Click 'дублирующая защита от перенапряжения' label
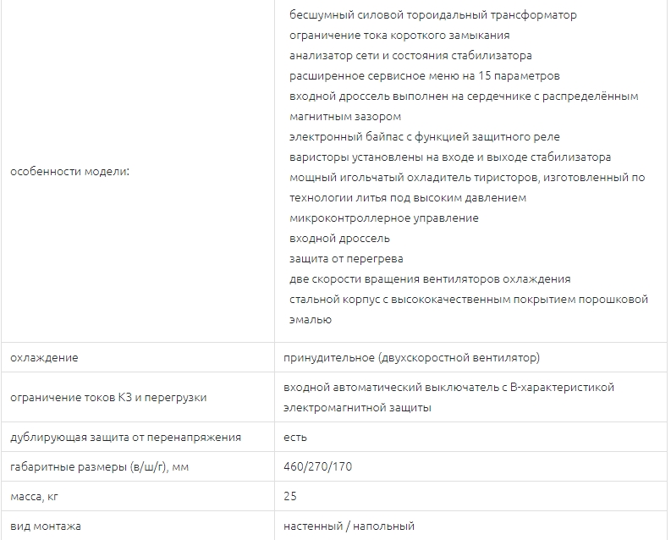This screenshot has width=671, height=540. [x=126, y=438]
